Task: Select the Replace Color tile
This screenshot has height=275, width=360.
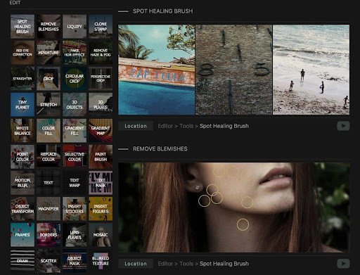Action: tap(49, 157)
